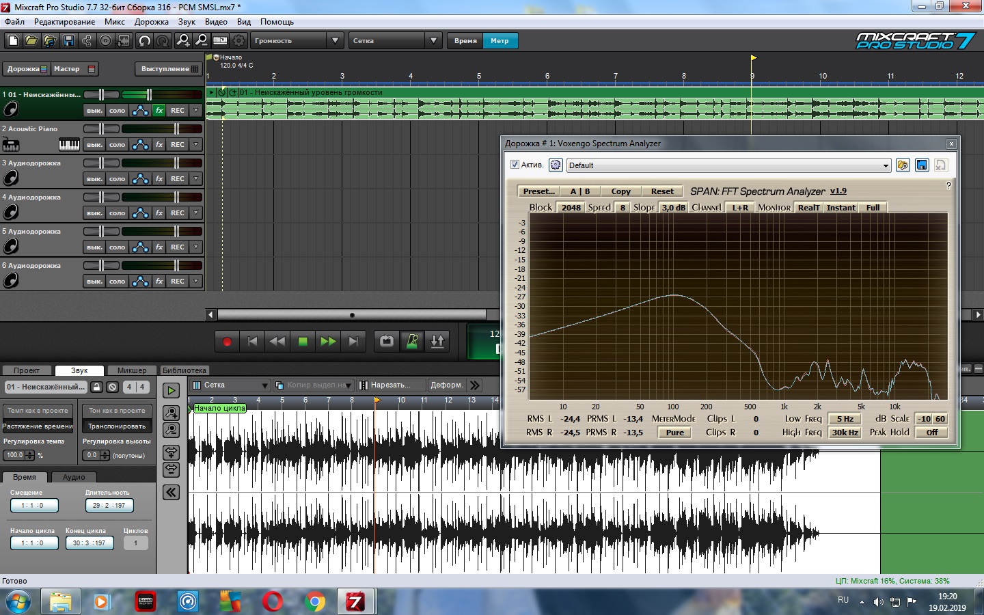Save the plugin preset with the blue disk icon
The image size is (984, 615).
pos(922,165)
